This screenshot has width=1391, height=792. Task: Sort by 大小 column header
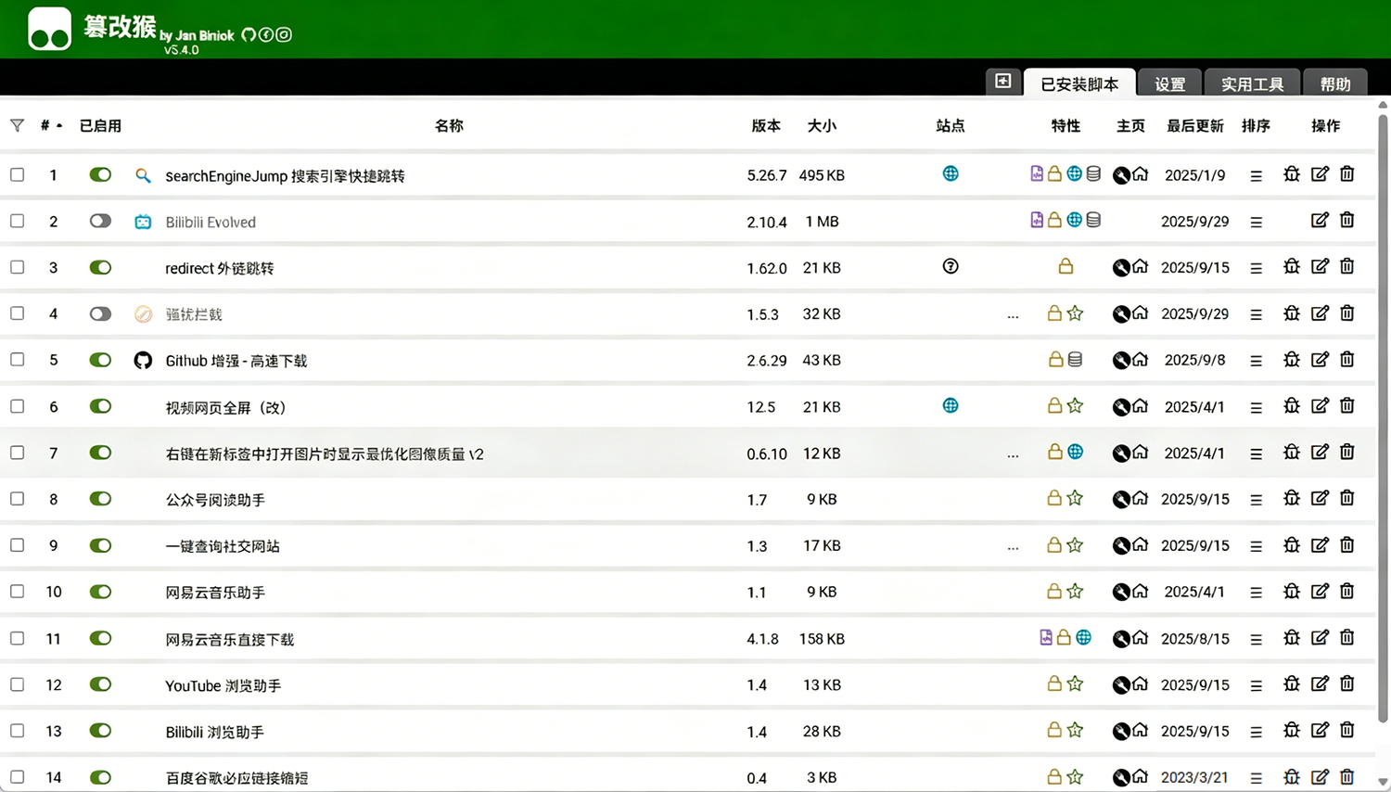coord(822,125)
